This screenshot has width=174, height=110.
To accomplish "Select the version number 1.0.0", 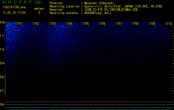I will pos(38,2).
